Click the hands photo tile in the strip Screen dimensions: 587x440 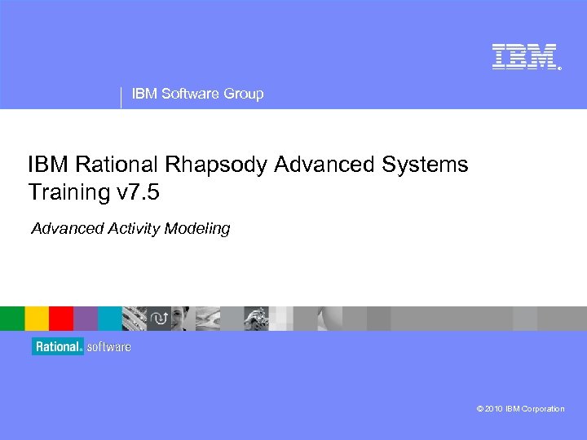click(257, 319)
